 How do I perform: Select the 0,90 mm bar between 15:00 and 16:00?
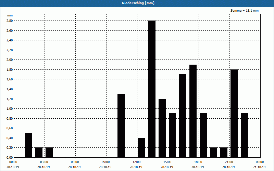tap(173, 135)
